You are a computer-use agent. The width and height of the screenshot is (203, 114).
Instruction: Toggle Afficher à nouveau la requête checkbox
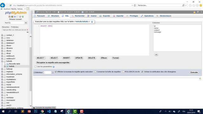(56, 72)
